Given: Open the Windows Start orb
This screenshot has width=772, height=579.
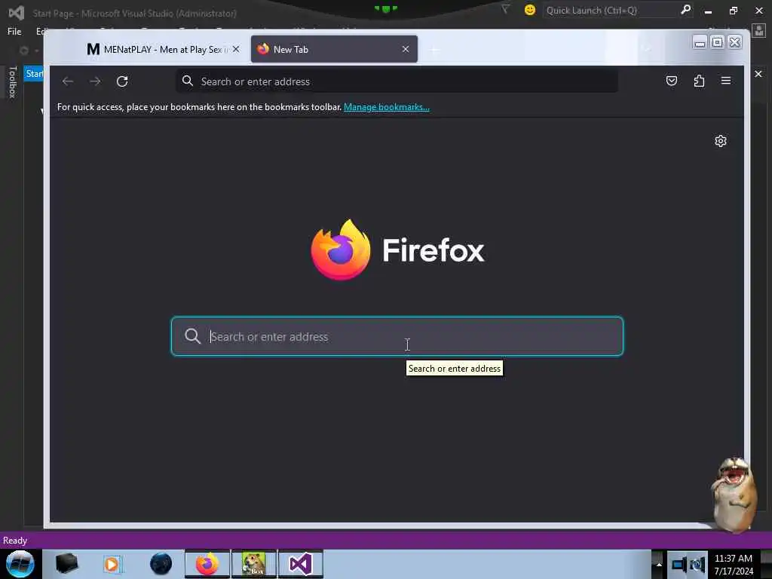Looking at the screenshot, I should tap(20, 564).
